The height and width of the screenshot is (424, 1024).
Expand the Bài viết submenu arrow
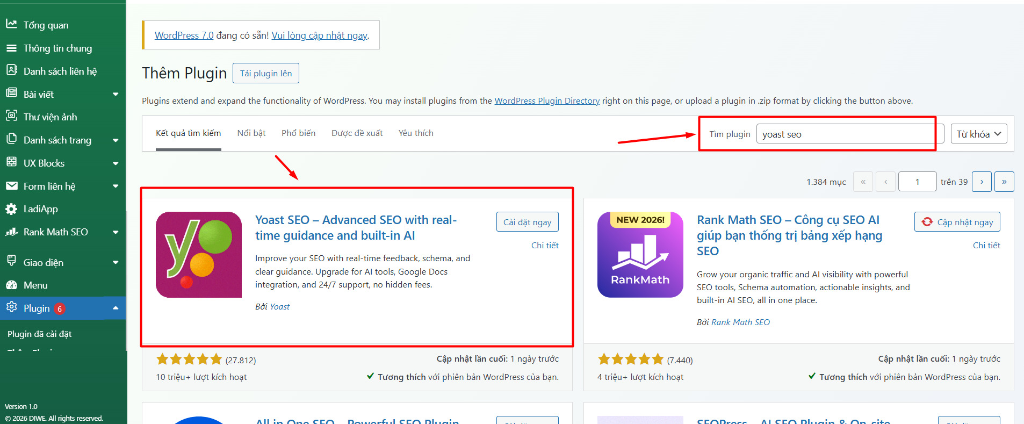(116, 95)
